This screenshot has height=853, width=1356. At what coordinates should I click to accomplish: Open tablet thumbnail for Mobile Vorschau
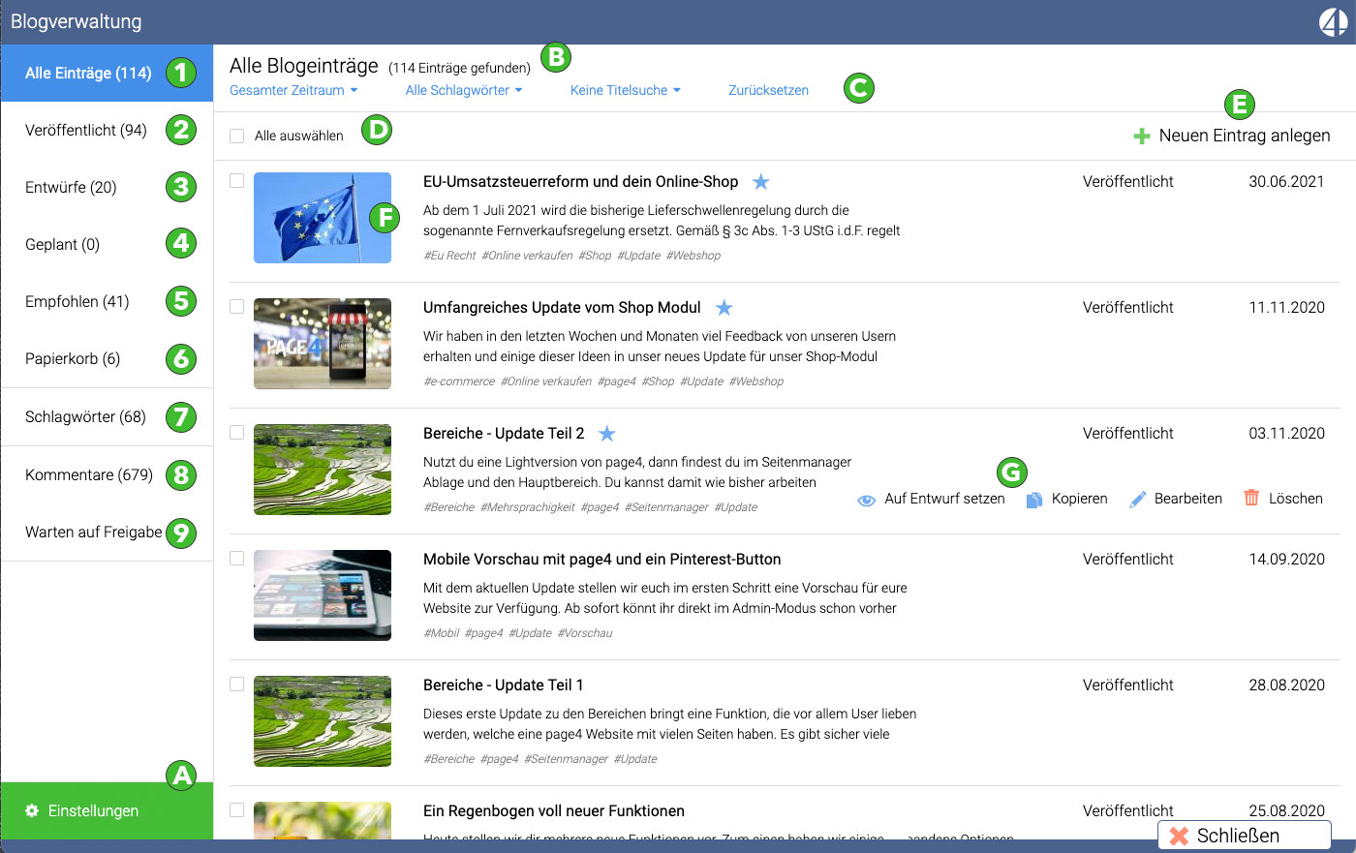coord(323,595)
